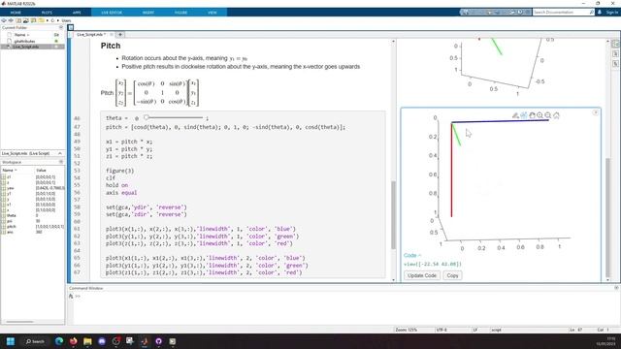Select the Zoom Out tool on figure
Viewport: 621px width, 349px height.
click(548, 115)
